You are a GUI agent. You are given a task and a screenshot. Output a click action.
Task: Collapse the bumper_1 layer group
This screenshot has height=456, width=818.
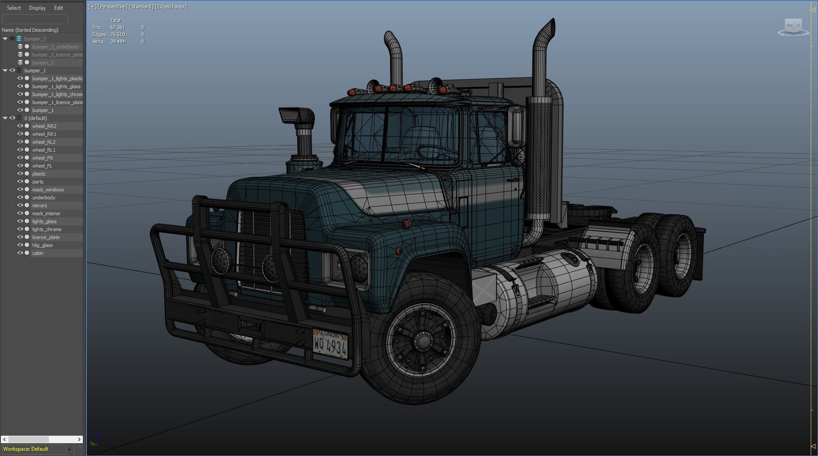click(x=5, y=71)
